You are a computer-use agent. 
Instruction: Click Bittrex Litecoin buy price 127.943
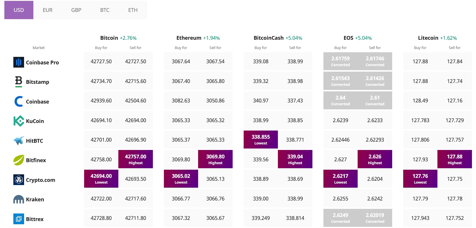pos(420,218)
